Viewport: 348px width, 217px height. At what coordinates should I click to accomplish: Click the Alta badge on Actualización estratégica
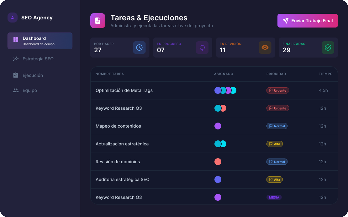point(275,144)
